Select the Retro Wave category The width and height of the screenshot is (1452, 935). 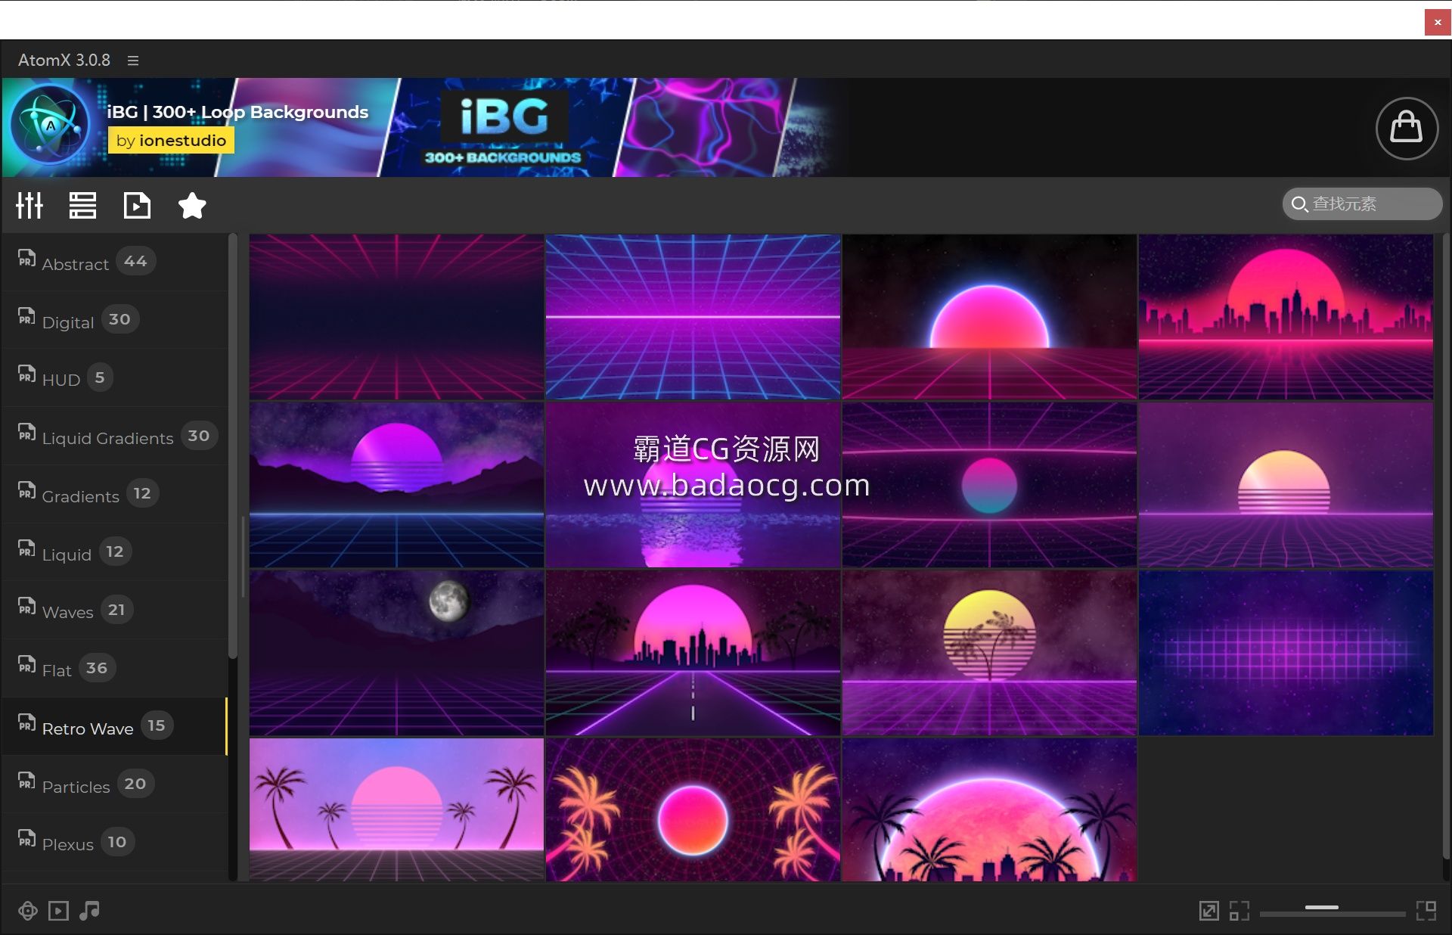click(x=114, y=726)
